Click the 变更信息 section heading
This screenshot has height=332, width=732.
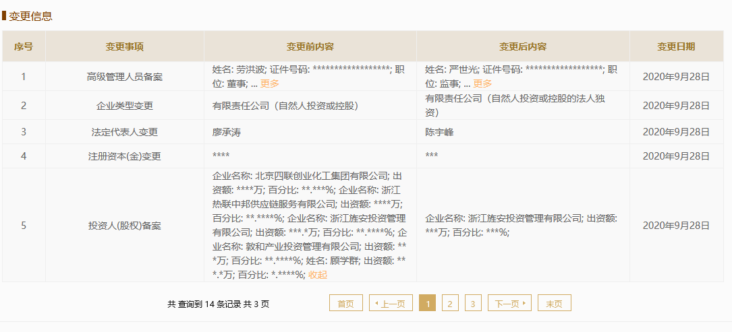(x=30, y=16)
